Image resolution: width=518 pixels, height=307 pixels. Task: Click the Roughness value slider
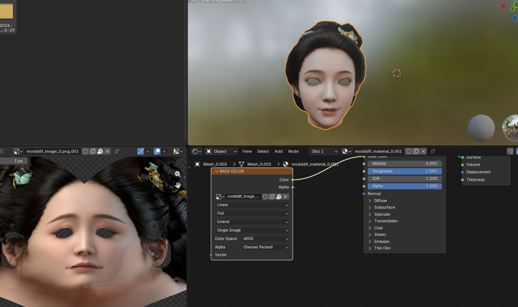[x=404, y=171]
